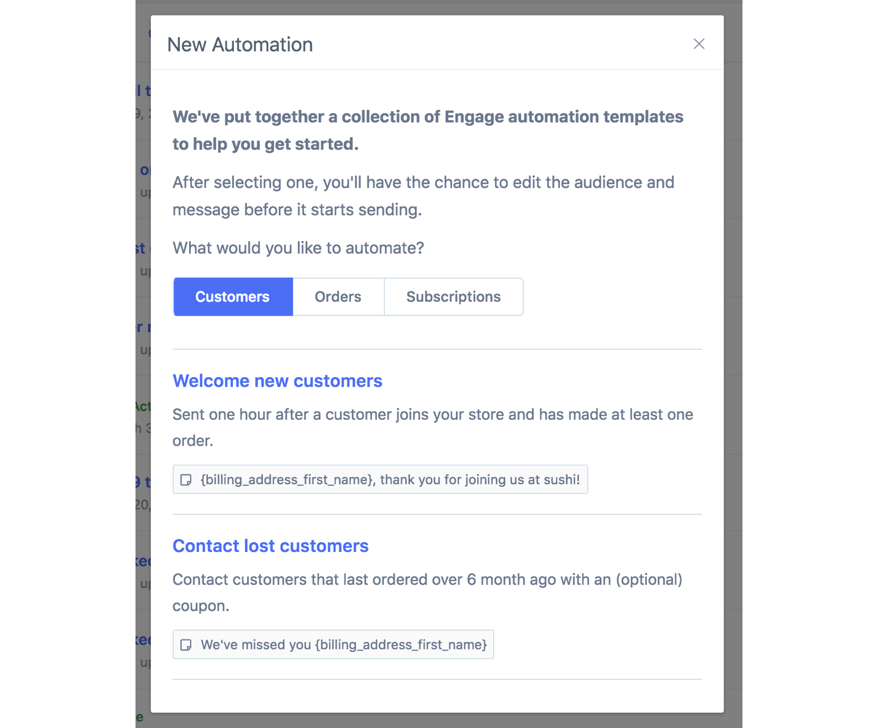Choose the Contact lost customers template
This screenshot has width=878, height=728.
click(x=270, y=546)
